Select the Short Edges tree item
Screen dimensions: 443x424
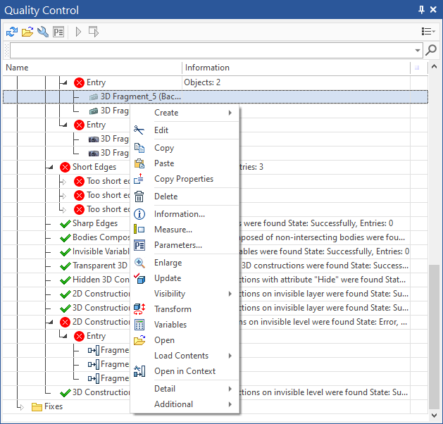(x=88, y=167)
